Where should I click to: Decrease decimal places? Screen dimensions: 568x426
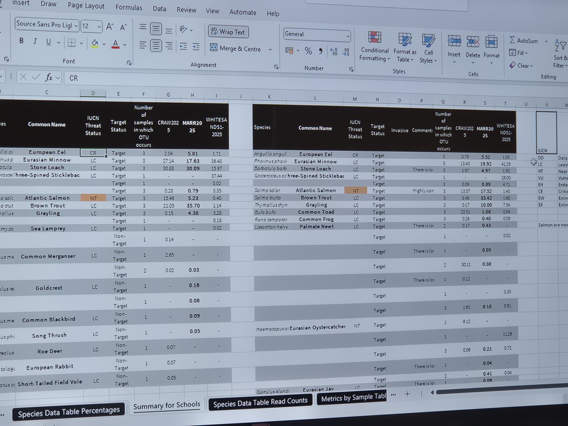tap(346, 52)
